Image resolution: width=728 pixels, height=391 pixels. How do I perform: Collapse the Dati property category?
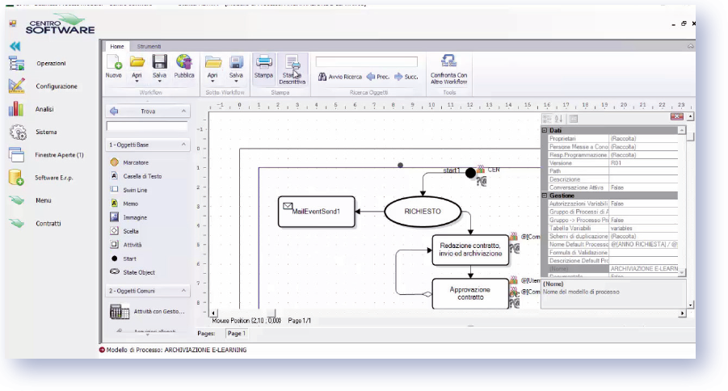tap(545, 130)
